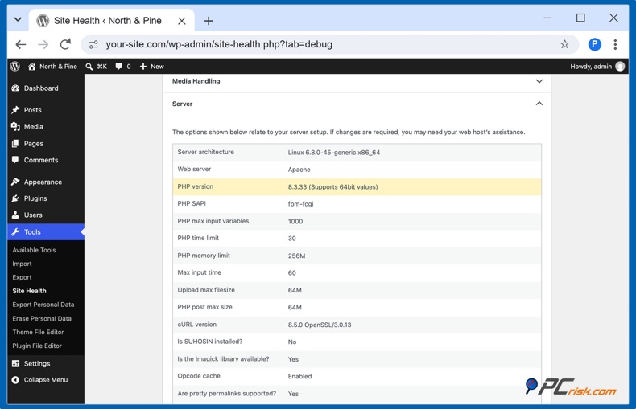636x409 pixels.
Task: Open a new browser tab
Action: coord(208,21)
